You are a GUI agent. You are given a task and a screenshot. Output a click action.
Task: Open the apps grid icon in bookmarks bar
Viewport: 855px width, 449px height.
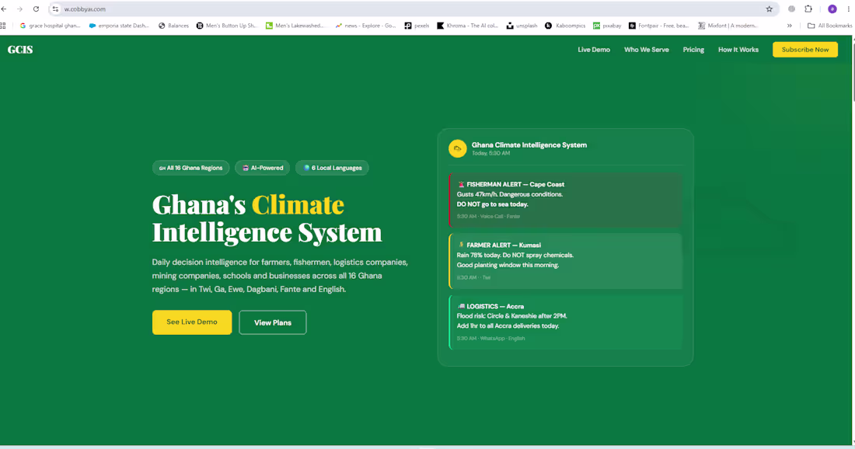(x=3, y=26)
